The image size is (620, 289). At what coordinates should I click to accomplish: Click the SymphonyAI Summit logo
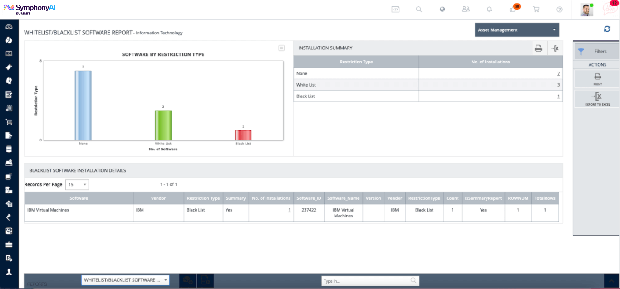[x=30, y=9]
